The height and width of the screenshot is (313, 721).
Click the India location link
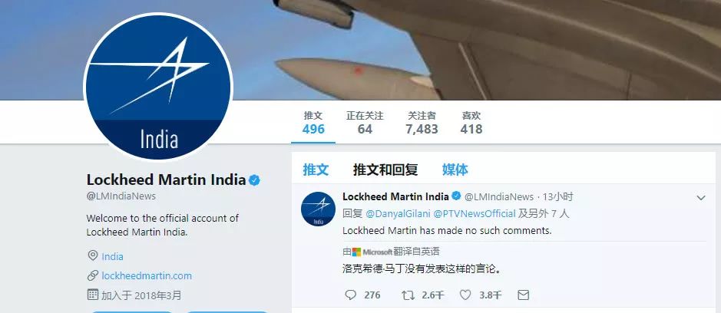coord(112,256)
